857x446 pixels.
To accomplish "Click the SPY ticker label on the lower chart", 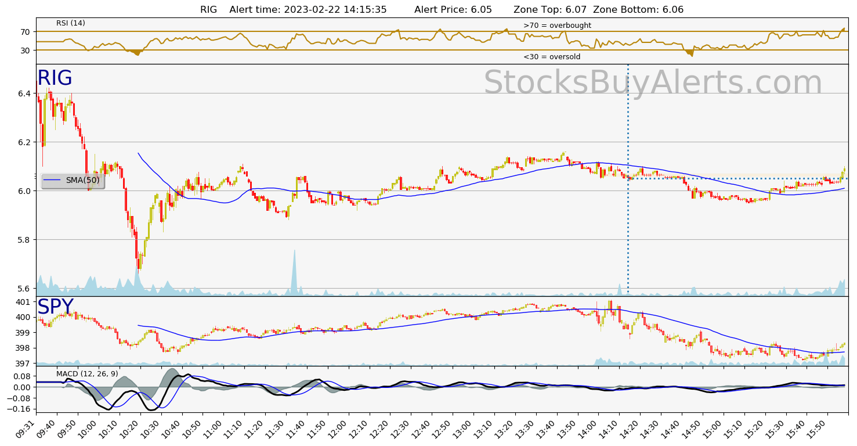I will pos(56,307).
